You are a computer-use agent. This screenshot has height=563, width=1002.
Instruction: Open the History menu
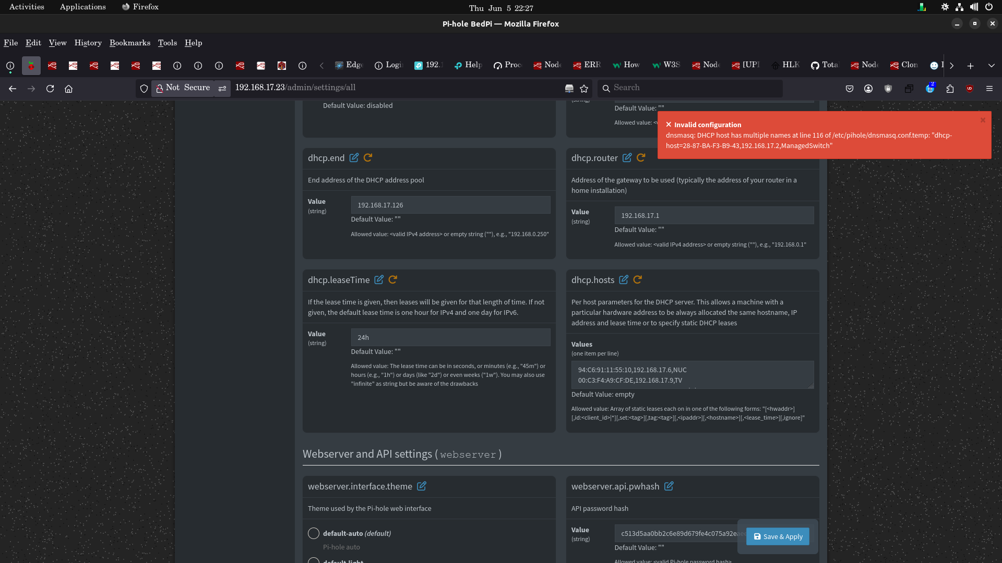pyautogui.click(x=88, y=43)
